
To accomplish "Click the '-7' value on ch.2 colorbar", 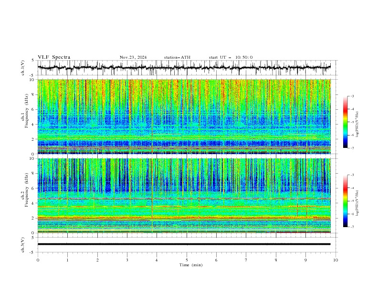I will tap(352, 227).
